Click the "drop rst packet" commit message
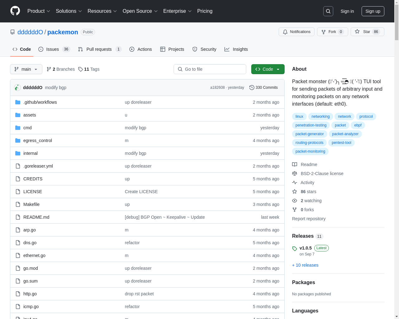This screenshot has width=399, height=319. (x=139, y=294)
